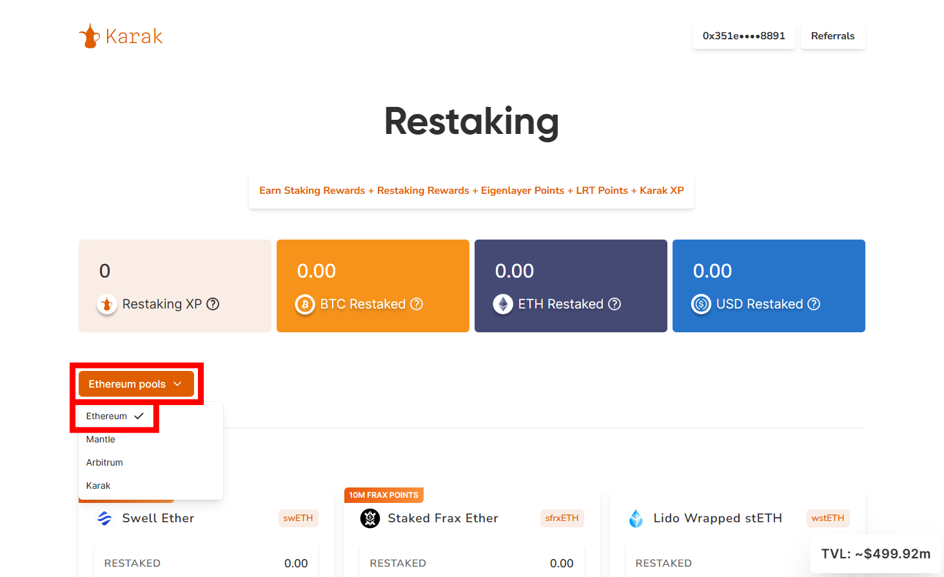Click the USD dollar coin icon
The image size is (944, 577).
[701, 304]
